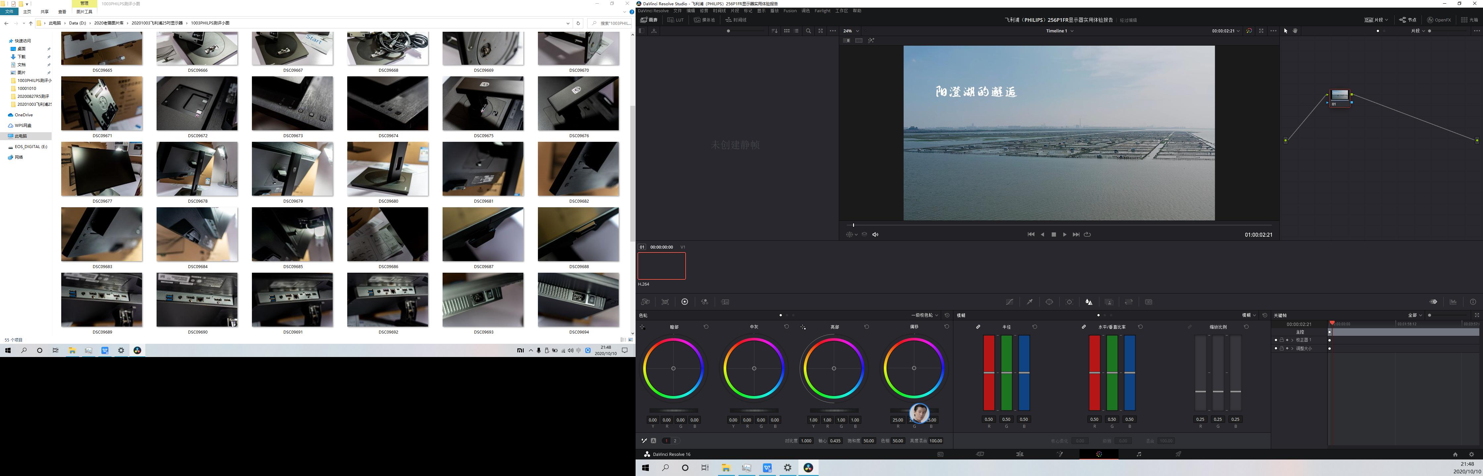This screenshot has width=1483, height=476.
Task: Toggle the 半径 channel link icon
Action: tap(978, 327)
